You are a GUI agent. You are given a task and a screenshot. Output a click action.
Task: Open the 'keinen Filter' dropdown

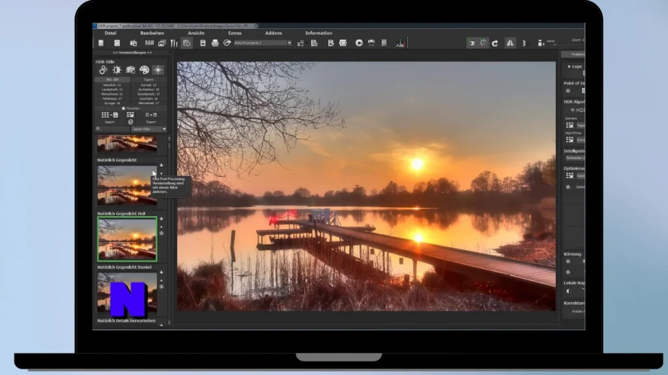coord(149,129)
